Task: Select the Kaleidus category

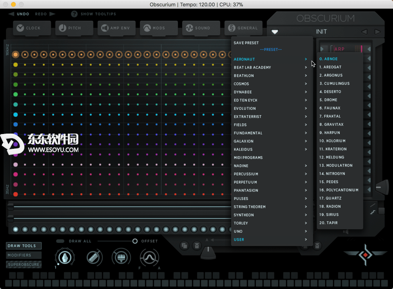Action: tap(272, 149)
